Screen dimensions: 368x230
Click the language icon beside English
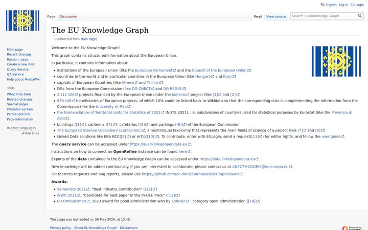point(322,5)
